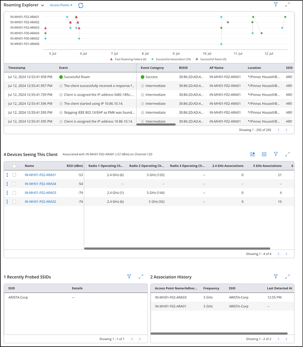Open the IN-MH01-F02-ARA04 device link

[x=40, y=184]
